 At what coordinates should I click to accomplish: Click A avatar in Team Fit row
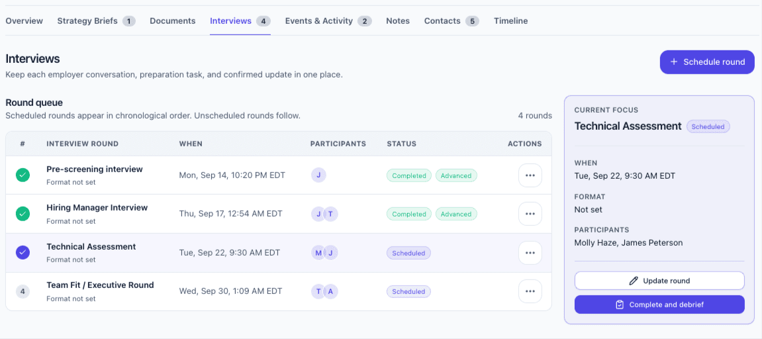click(330, 291)
